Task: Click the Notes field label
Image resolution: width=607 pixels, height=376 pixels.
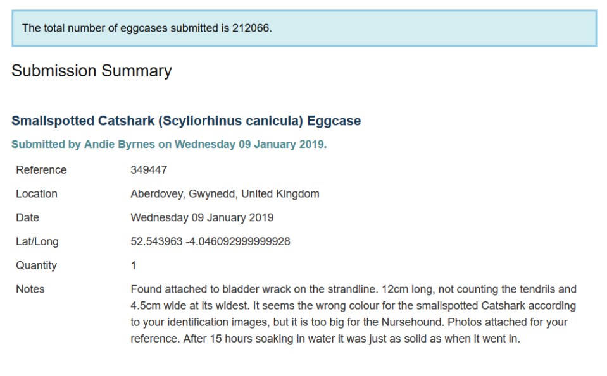Action: [x=30, y=289]
